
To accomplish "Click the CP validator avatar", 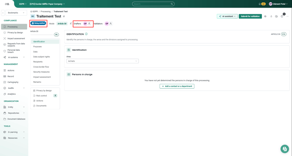I will coord(107,24).
